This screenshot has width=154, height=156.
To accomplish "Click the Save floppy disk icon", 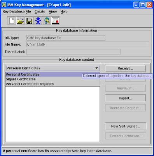I will 29,21.
